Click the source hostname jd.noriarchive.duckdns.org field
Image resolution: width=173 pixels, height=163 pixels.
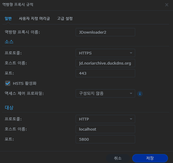coord(105,63)
